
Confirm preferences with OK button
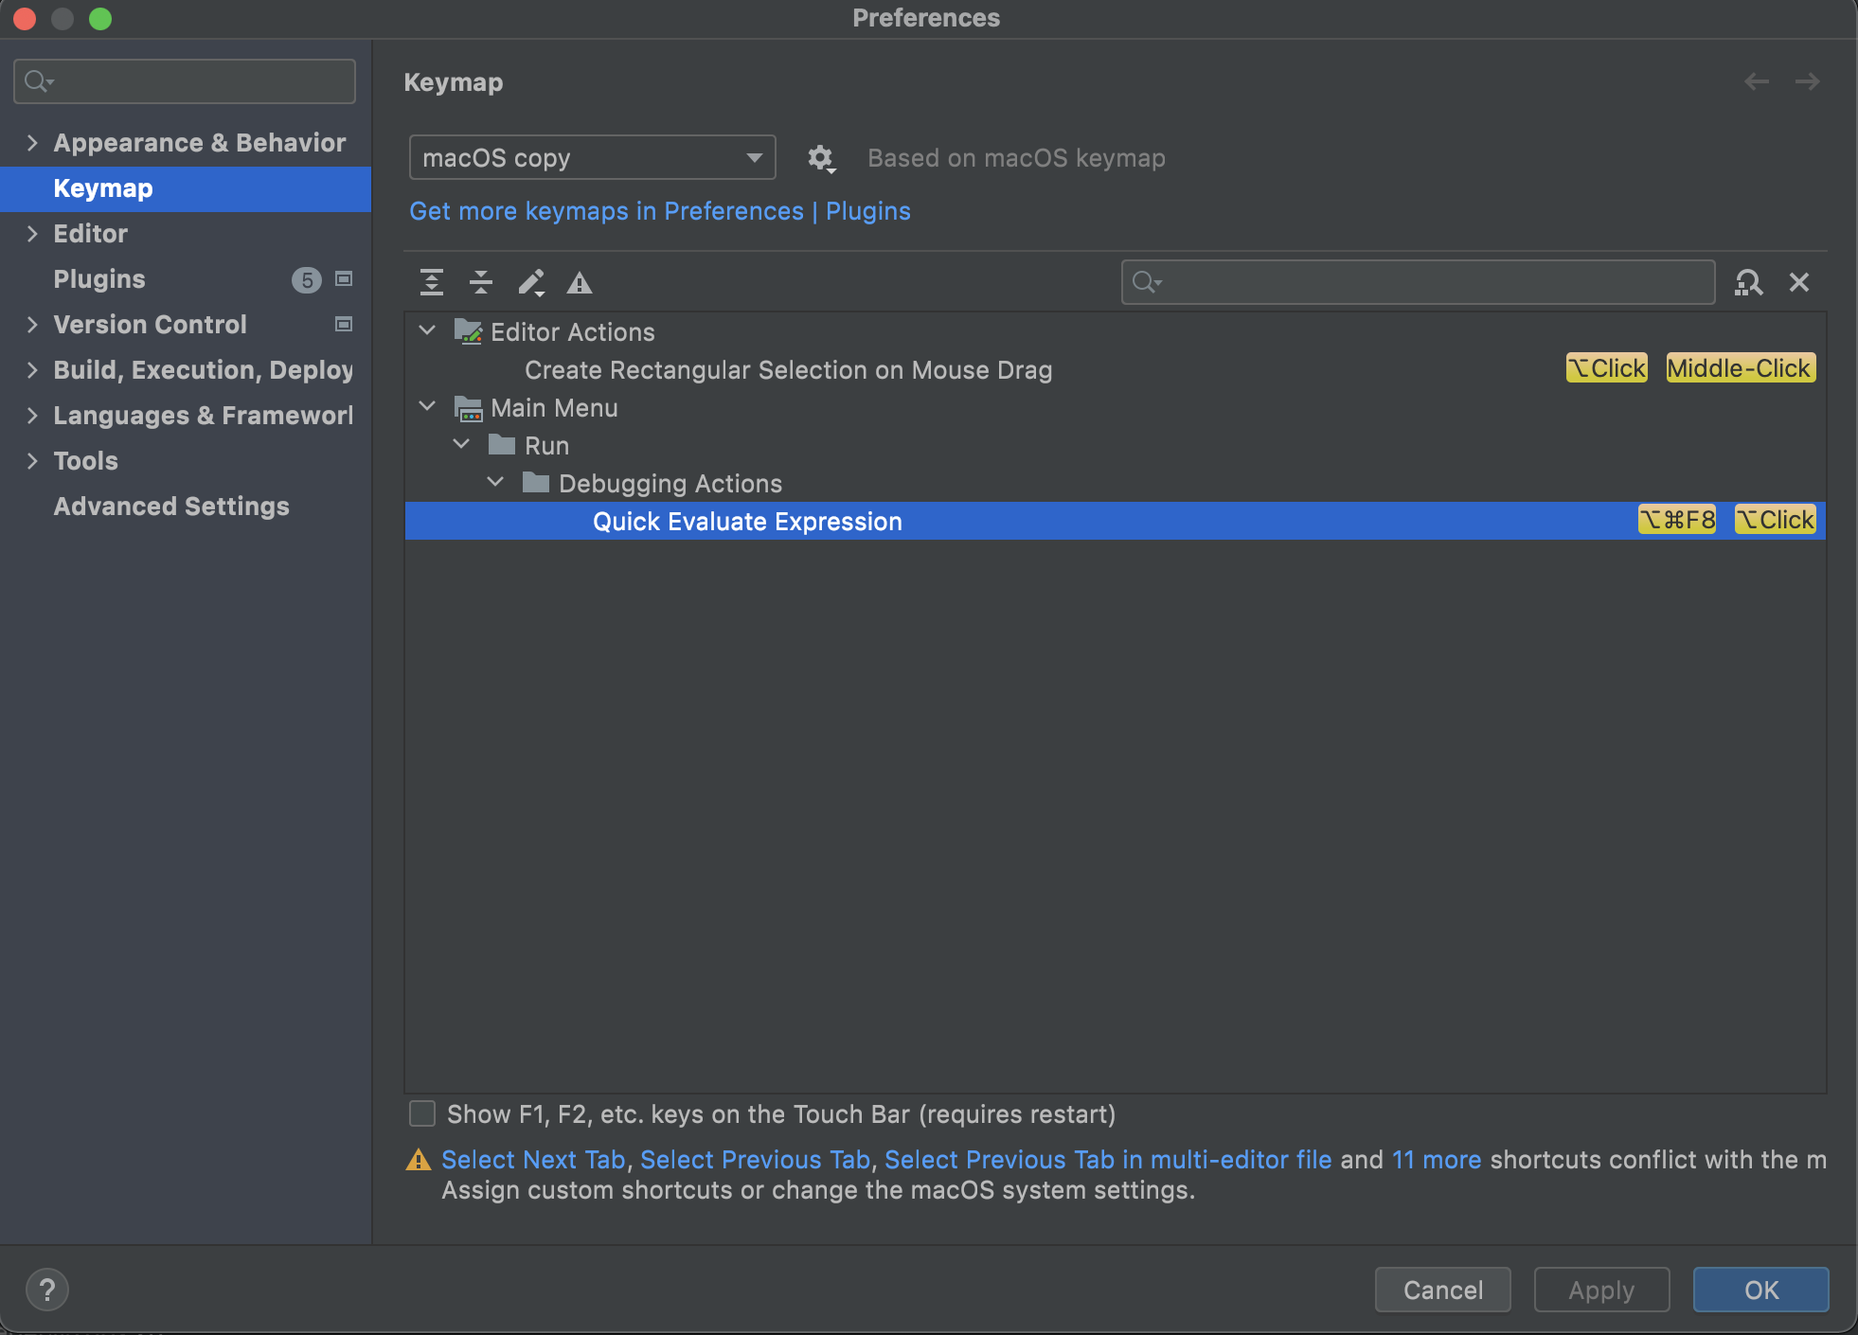click(x=1760, y=1290)
